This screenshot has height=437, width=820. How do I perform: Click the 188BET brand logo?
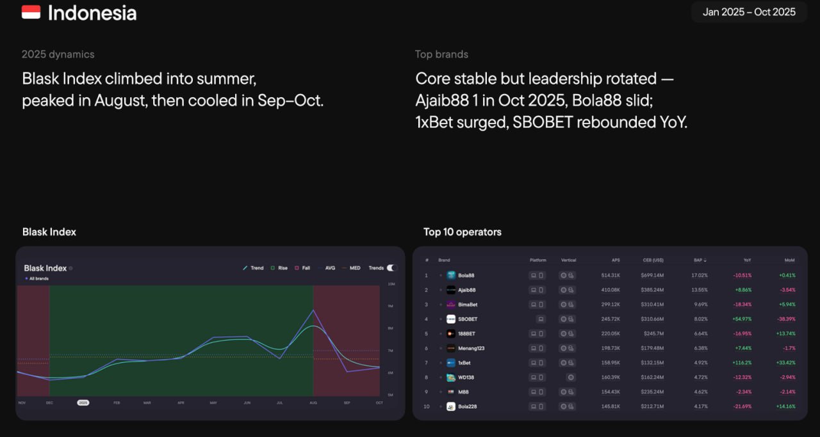coord(451,334)
